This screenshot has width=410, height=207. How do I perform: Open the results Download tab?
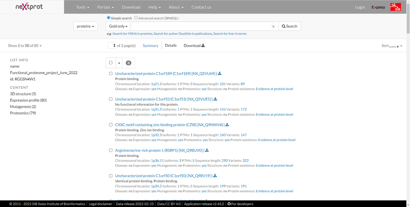(x=194, y=45)
